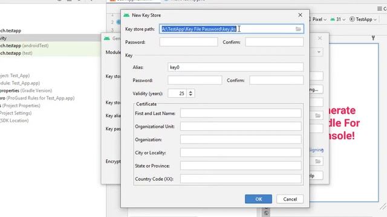Click the key store Password field
This screenshot has width=387, height=217.
click(x=189, y=42)
